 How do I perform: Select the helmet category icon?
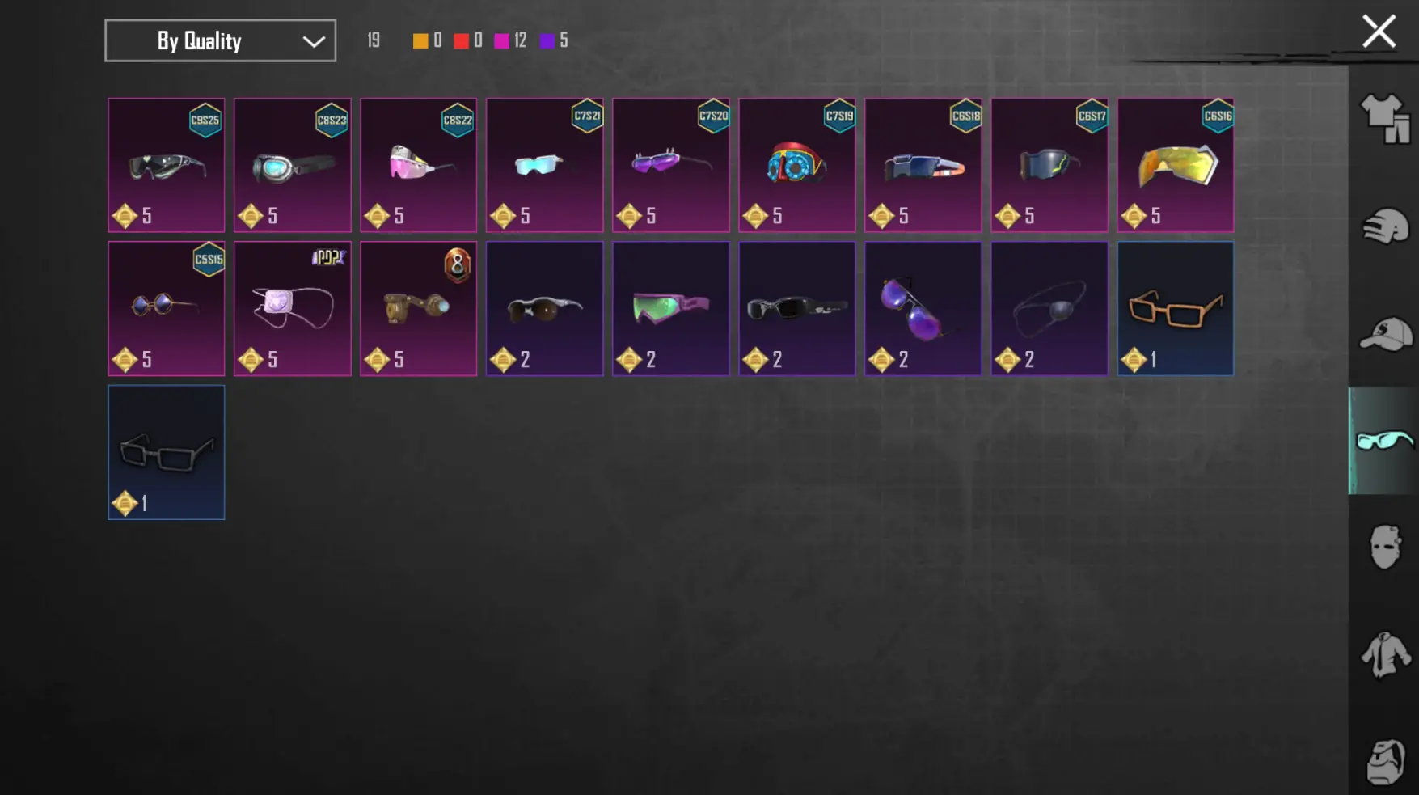coord(1385,226)
